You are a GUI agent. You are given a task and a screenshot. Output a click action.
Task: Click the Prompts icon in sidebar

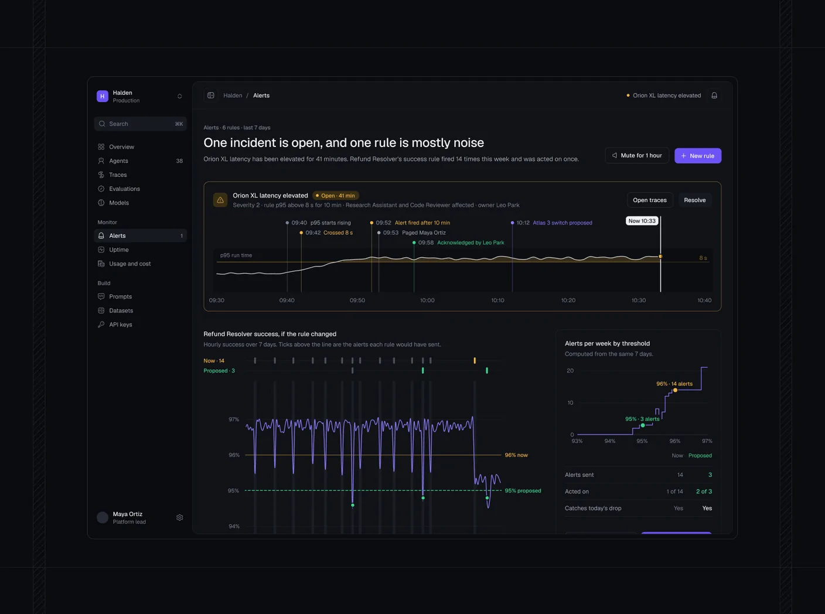click(x=101, y=297)
